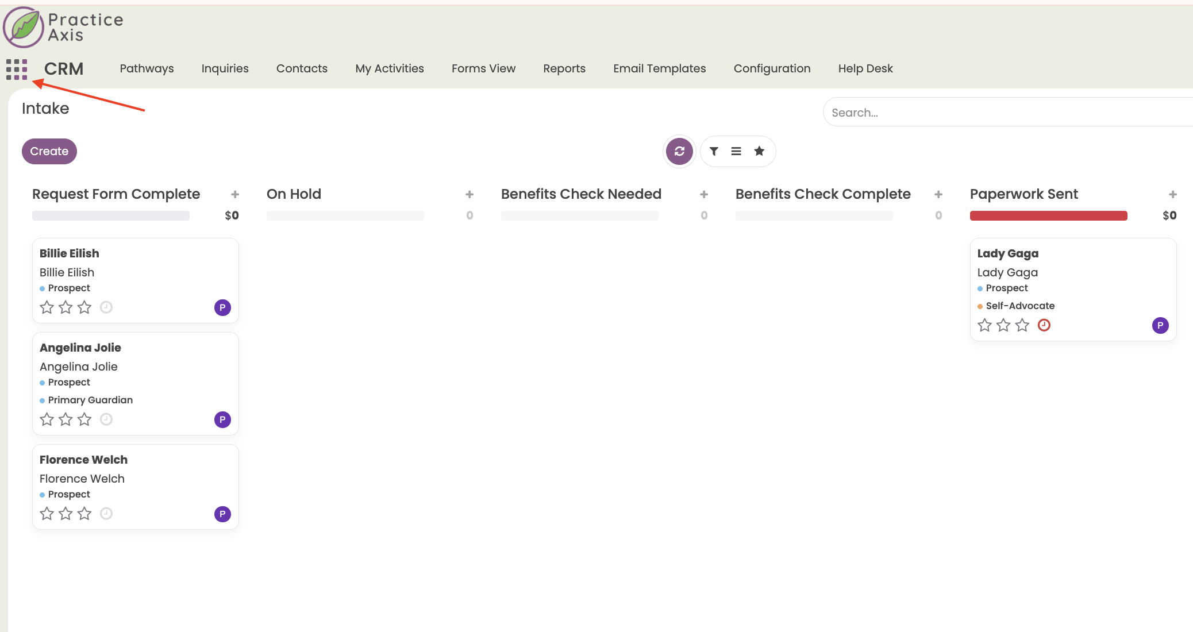Quick add plus in Paperwork Sent column

[1173, 194]
